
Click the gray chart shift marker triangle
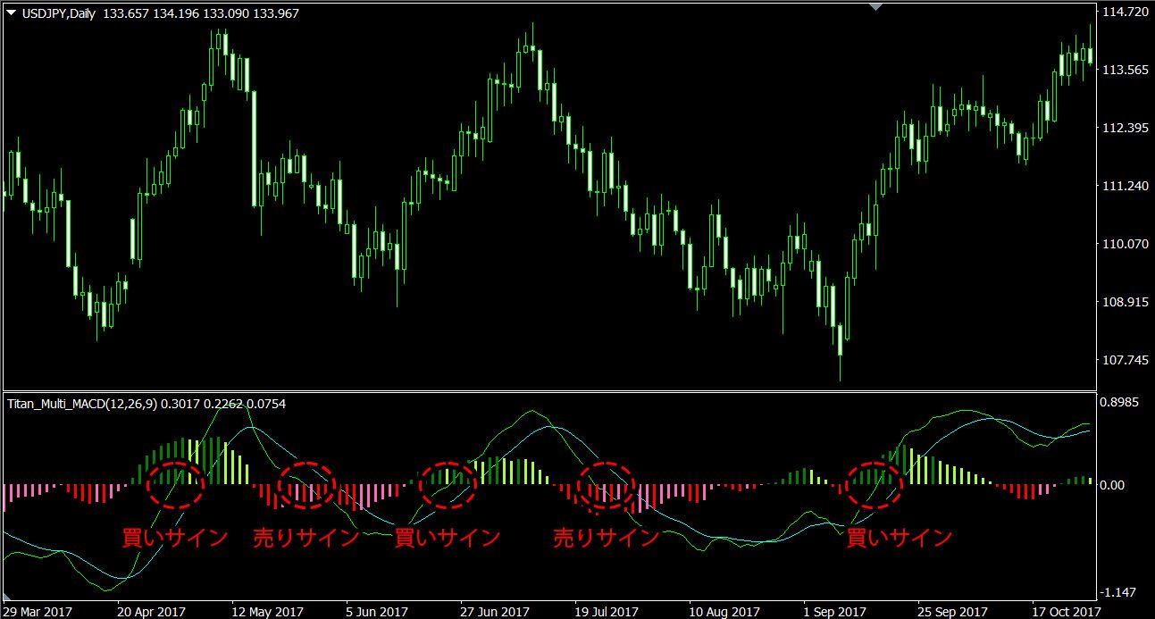(x=875, y=7)
